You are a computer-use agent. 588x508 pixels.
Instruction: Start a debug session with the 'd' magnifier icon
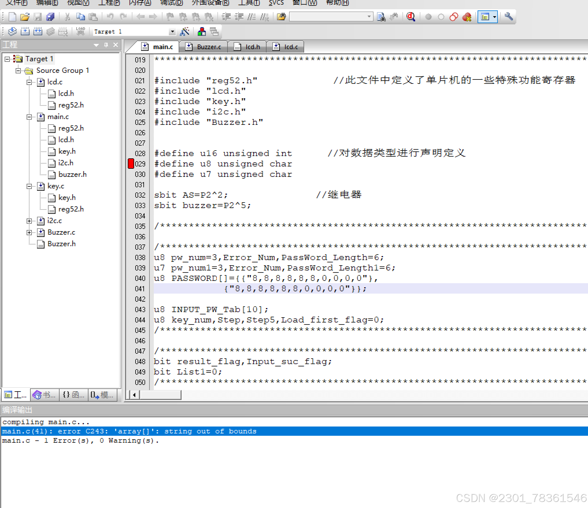click(x=411, y=16)
